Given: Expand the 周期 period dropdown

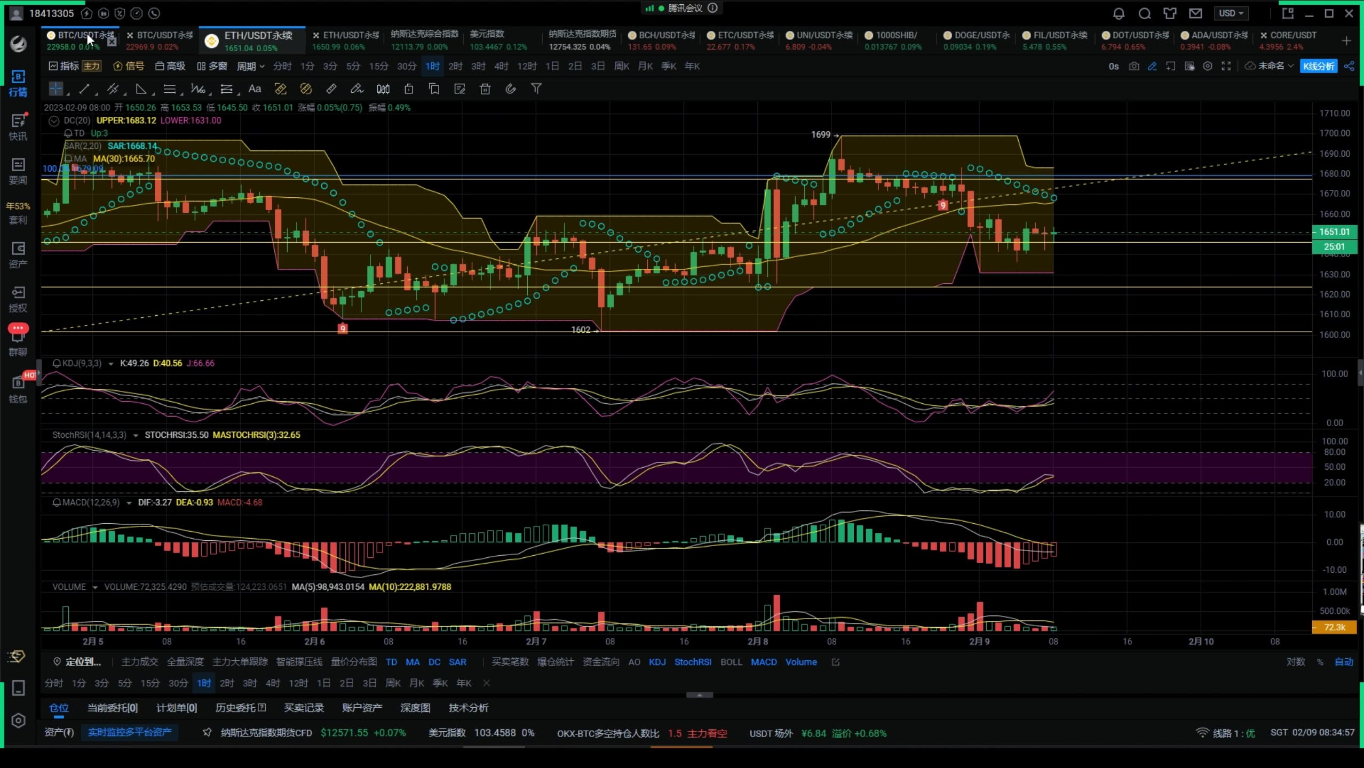Looking at the screenshot, I should (x=250, y=66).
